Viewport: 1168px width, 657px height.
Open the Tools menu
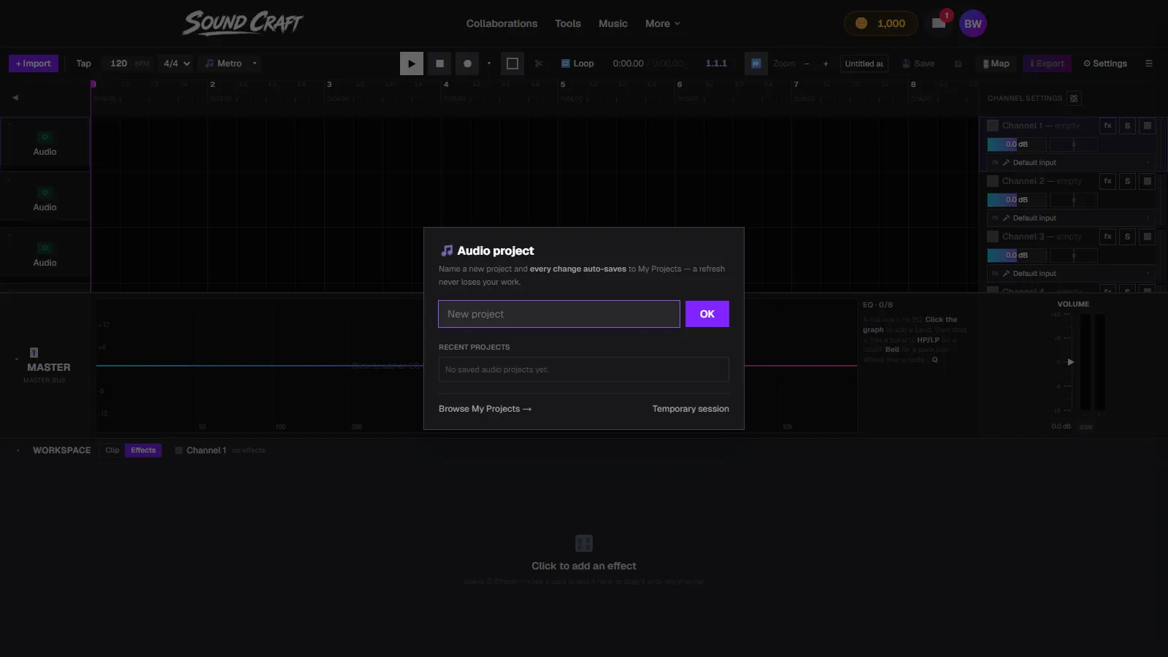568,23
